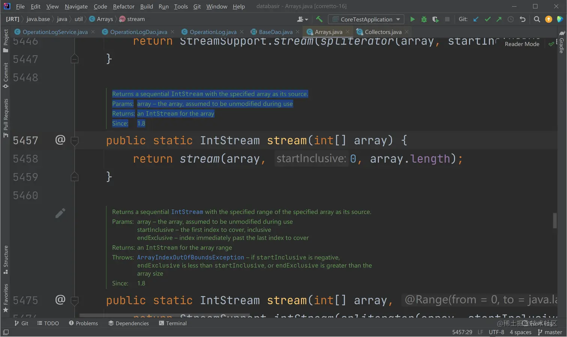Open the multicolor icon after the update icon

point(560,19)
